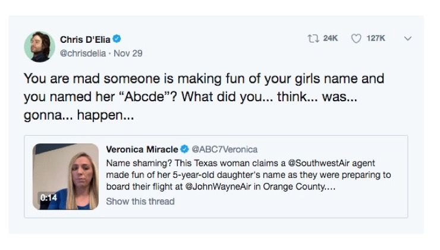This screenshot has width=440, height=250.
Task: Open Chris D'Elia's profile avatar
Action: pyautogui.click(x=39, y=46)
